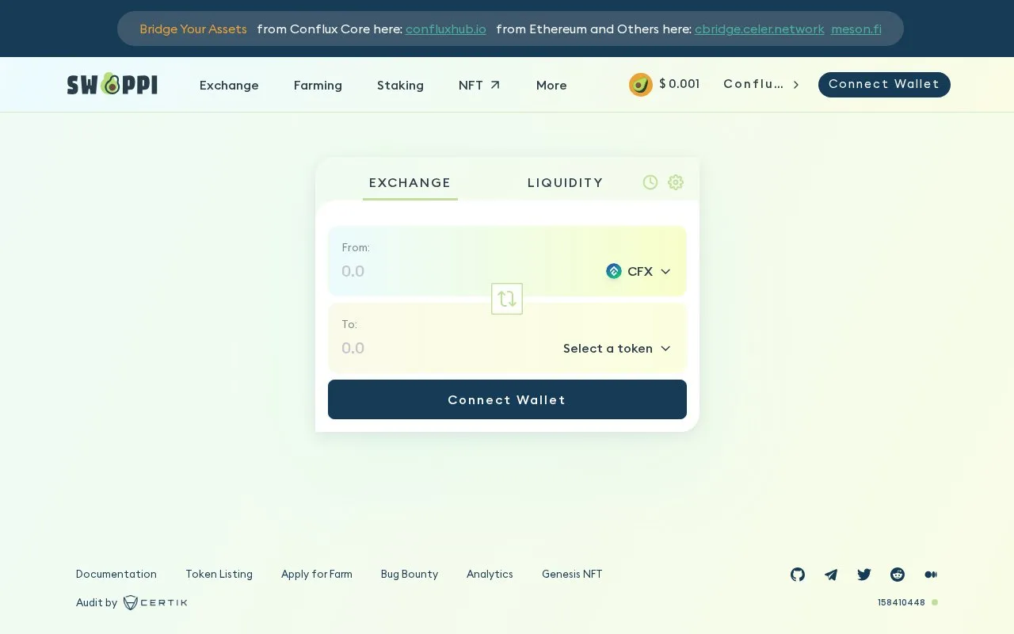Open the Analytics footer link
Screen dimensions: 1014x634
click(490, 574)
